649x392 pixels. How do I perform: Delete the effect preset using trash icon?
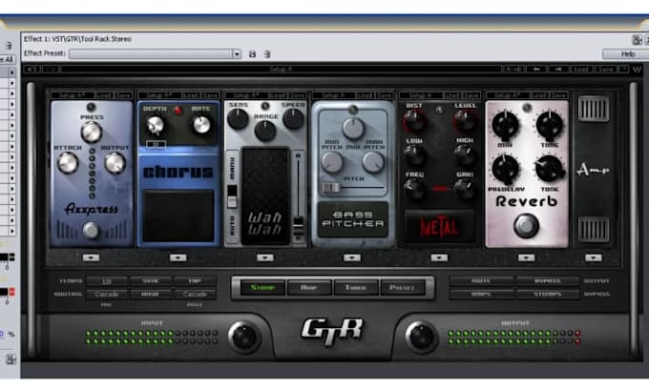point(267,54)
